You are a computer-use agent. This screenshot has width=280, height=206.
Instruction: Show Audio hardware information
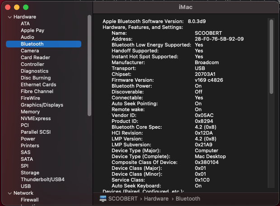point(27,37)
